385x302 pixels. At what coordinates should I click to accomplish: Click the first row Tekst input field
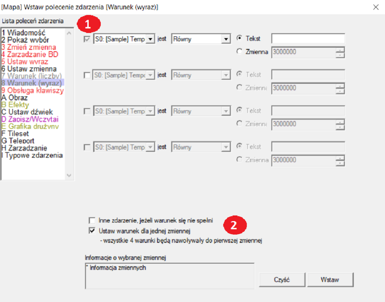[308, 39]
